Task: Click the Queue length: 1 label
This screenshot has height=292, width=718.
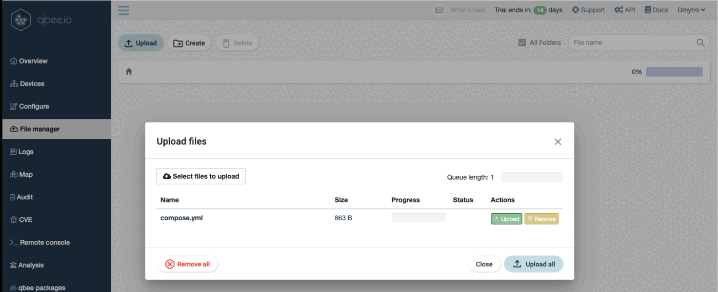Action: coord(470,177)
